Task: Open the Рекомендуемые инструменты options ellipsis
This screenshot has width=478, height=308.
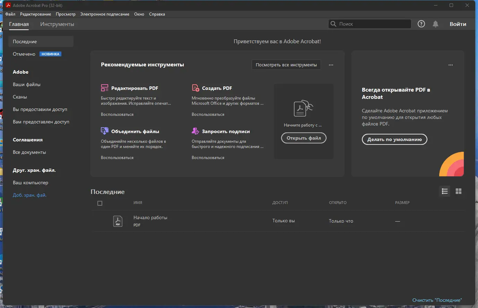Action: pos(331,65)
